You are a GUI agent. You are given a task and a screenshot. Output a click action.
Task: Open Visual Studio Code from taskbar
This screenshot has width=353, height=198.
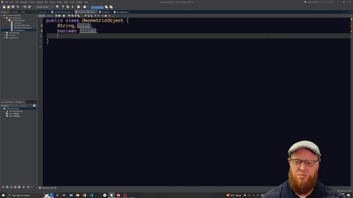[x=91, y=195]
